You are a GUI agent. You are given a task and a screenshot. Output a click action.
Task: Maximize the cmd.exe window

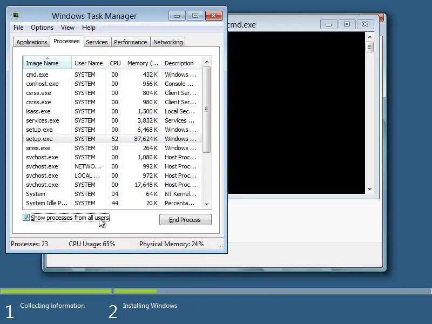(347, 24)
